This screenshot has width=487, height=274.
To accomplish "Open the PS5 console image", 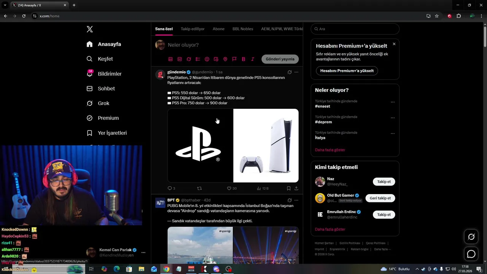I will [x=266, y=145].
